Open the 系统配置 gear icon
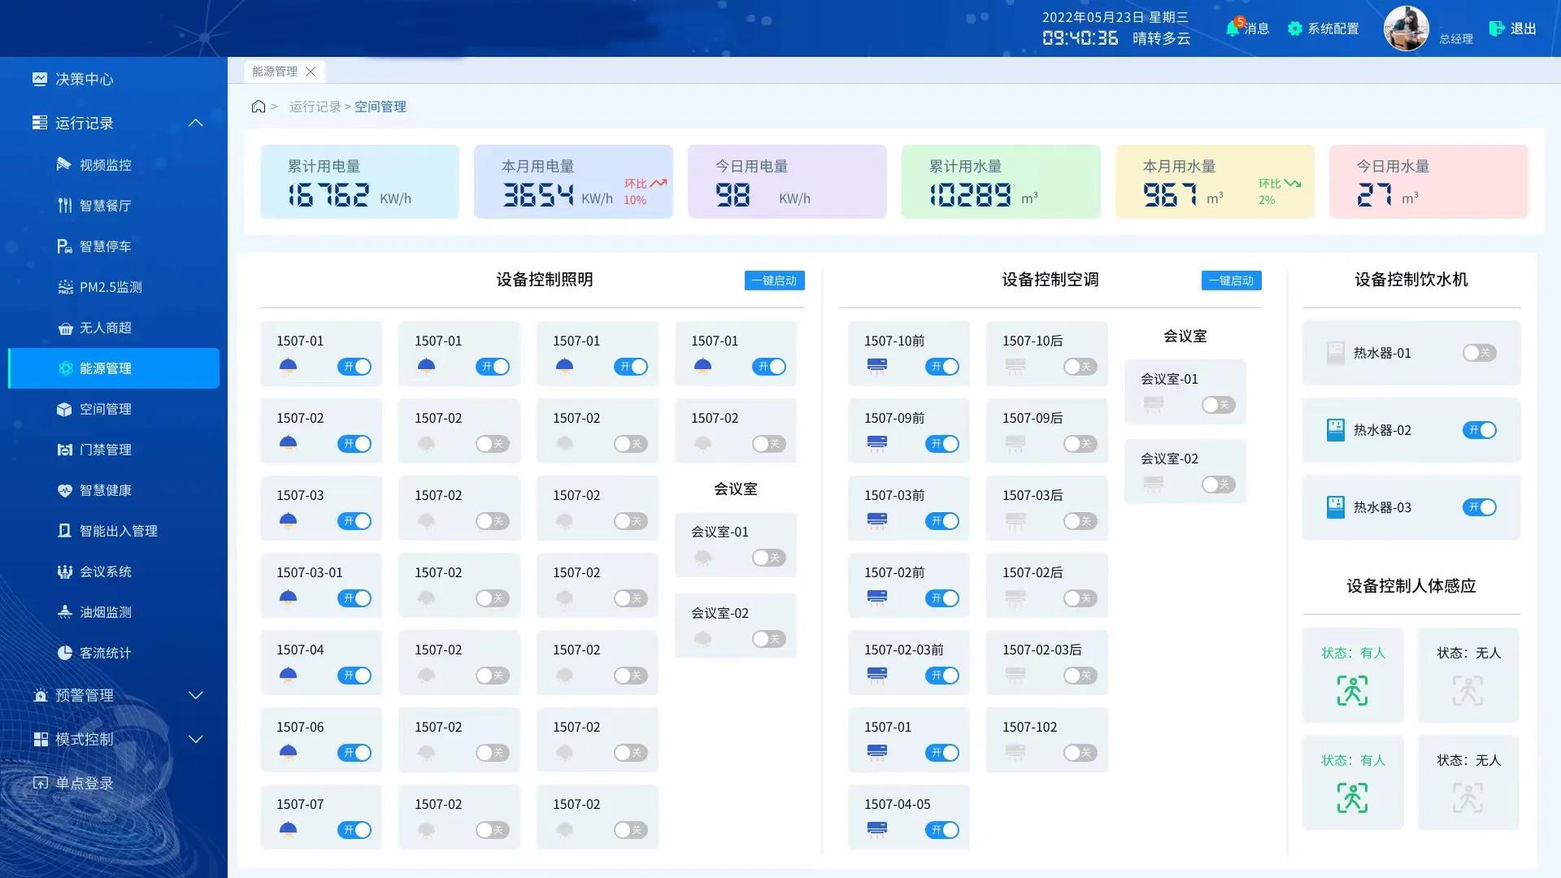1561x878 pixels. click(x=1295, y=28)
